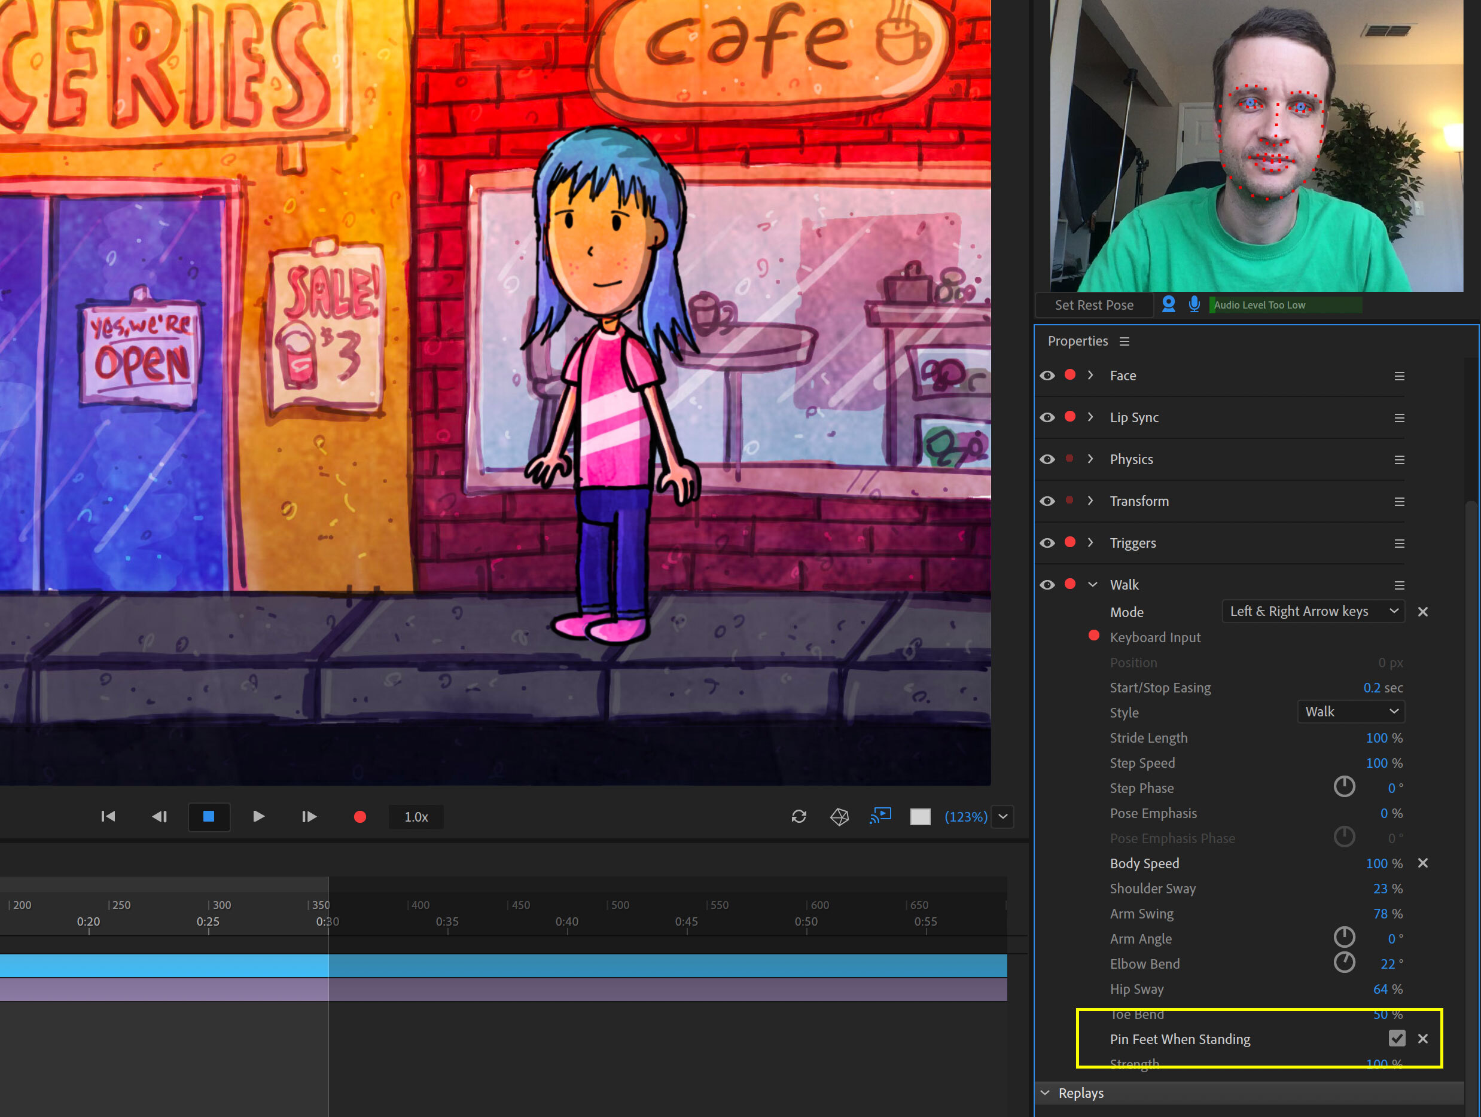This screenshot has width=1481, height=1117.
Task: Click the 1.0x playback speed button
Action: tap(415, 816)
